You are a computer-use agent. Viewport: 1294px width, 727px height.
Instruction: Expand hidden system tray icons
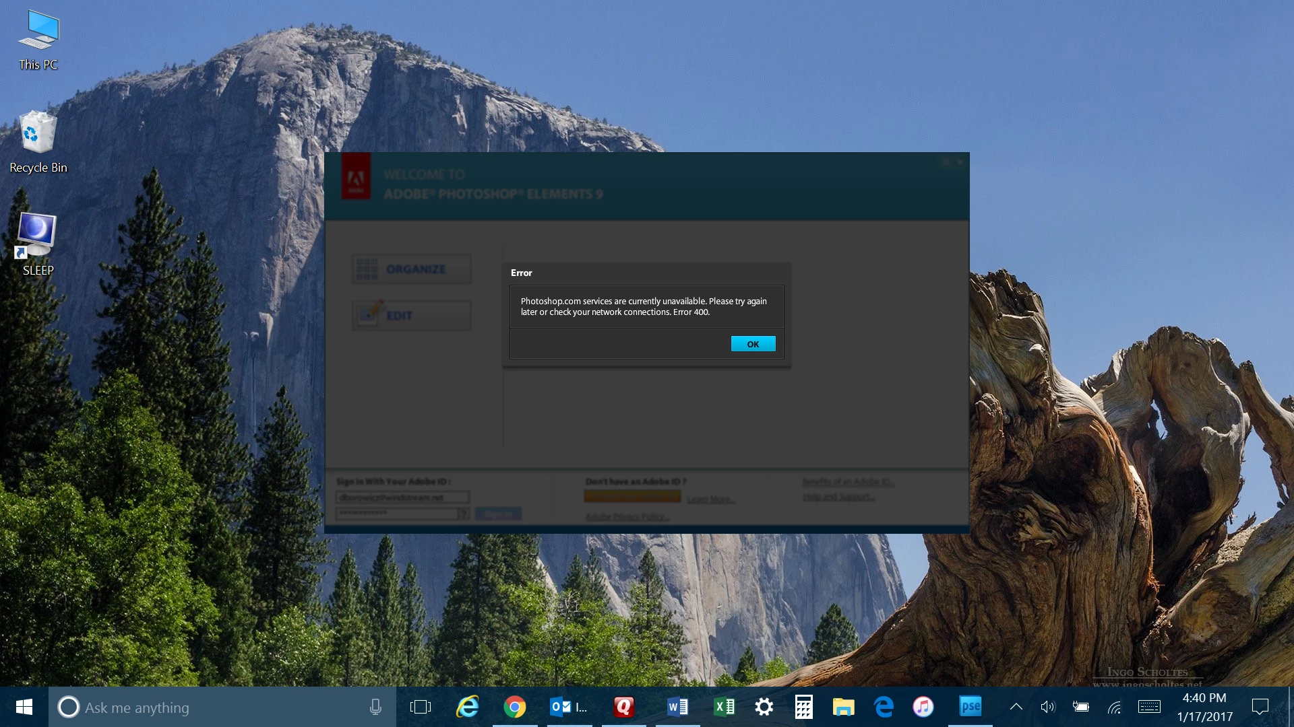[x=1016, y=707]
